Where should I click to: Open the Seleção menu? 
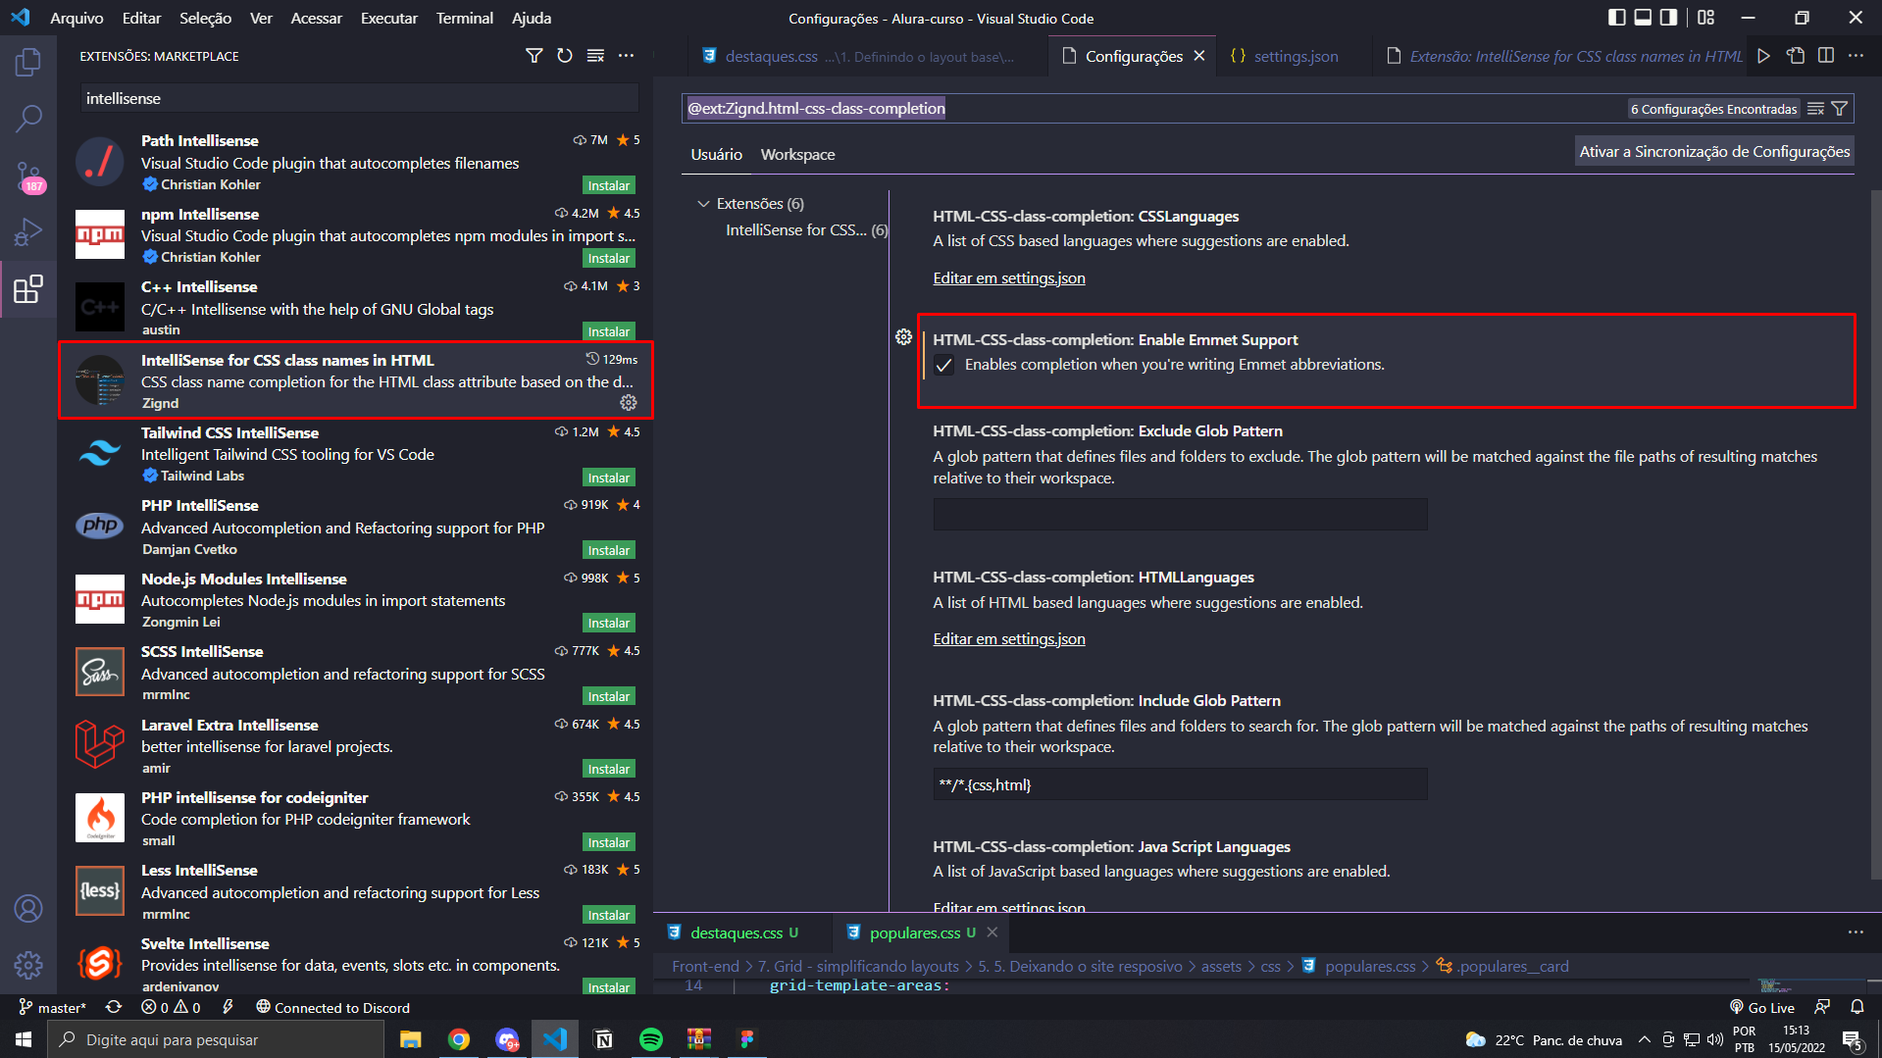click(205, 18)
